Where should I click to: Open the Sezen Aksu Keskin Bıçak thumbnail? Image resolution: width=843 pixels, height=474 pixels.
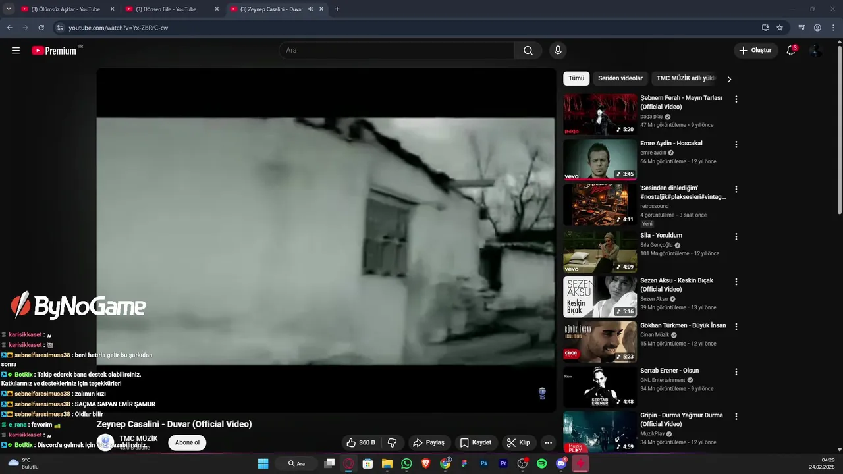600,296
